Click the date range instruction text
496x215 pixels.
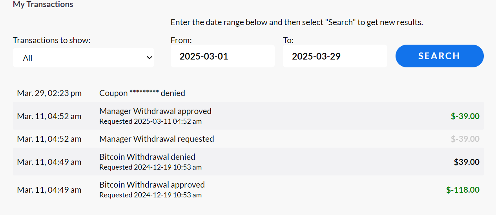297,22
